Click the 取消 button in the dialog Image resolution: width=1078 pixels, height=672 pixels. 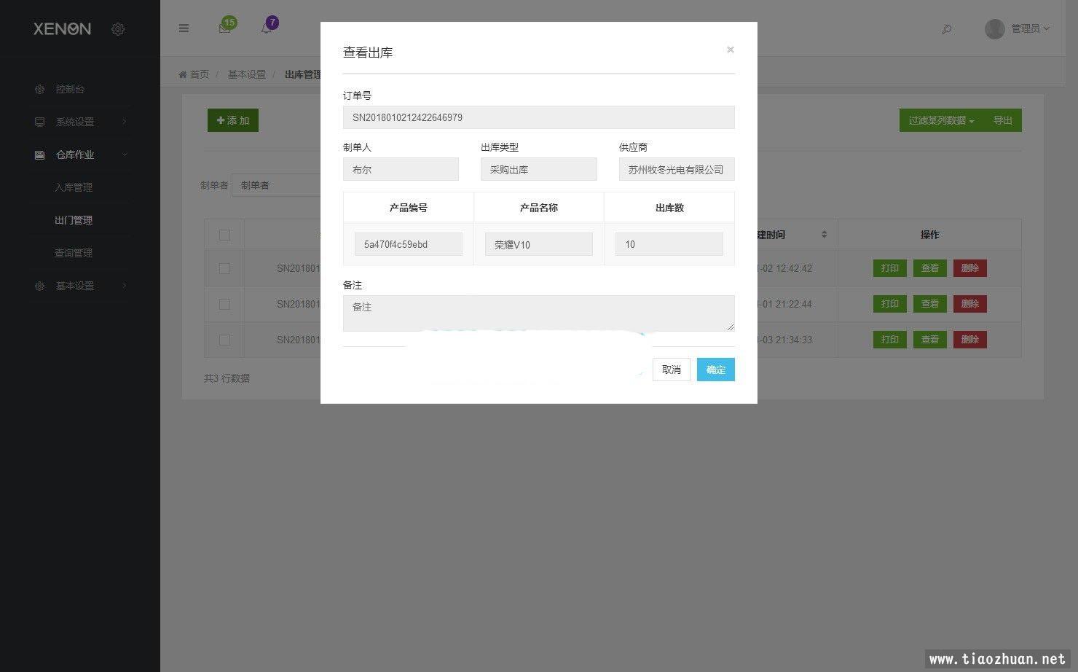coord(671,370)
